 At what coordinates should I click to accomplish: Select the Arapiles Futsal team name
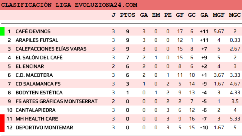click(x=37, y=40)
